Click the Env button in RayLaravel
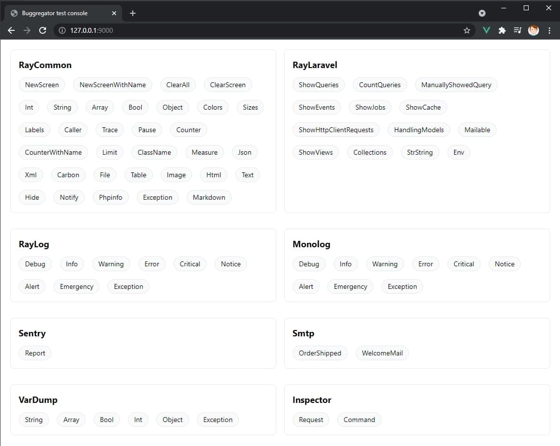The image size is (560, 446). [x=459, y=152]
